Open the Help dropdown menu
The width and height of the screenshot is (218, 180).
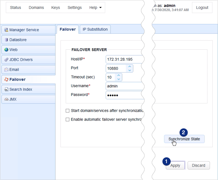point(95,8)
